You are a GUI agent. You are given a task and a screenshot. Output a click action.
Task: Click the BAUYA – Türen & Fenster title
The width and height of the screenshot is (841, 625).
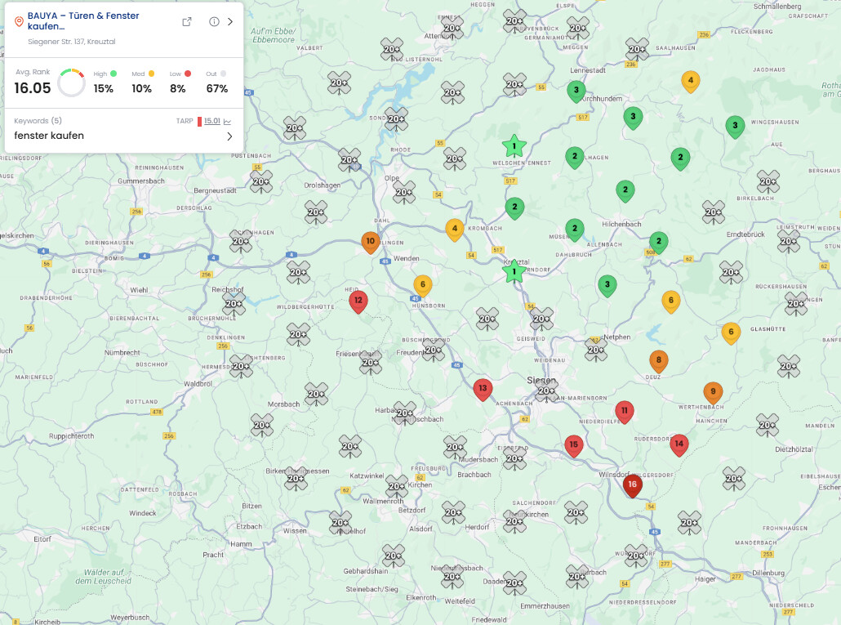click(x=83, y=21)
